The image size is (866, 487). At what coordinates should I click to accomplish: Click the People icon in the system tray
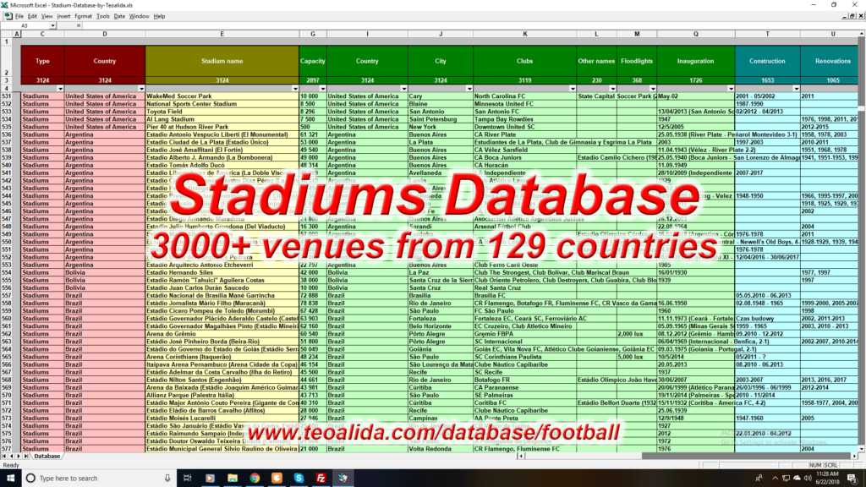pos(759,478)
